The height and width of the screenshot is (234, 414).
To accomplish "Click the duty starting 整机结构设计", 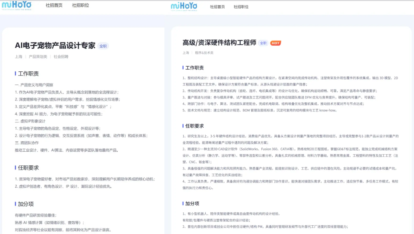I will point(290,81).
